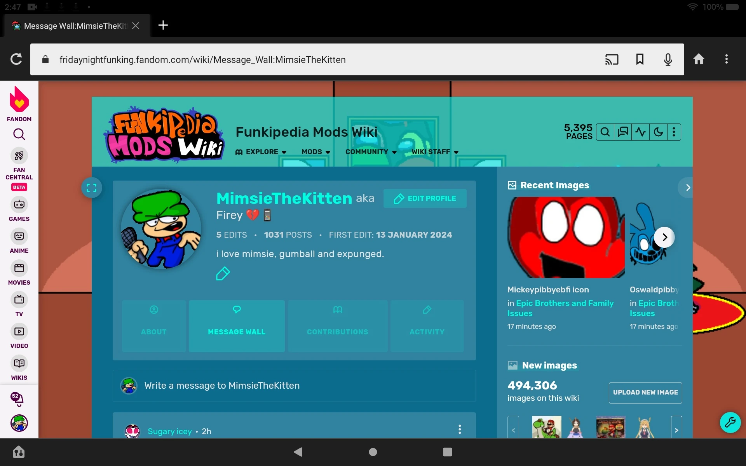This screenshot has height=466, width=746.
Task: Open Recent Activity pulse icon
Action: [641, 132]
